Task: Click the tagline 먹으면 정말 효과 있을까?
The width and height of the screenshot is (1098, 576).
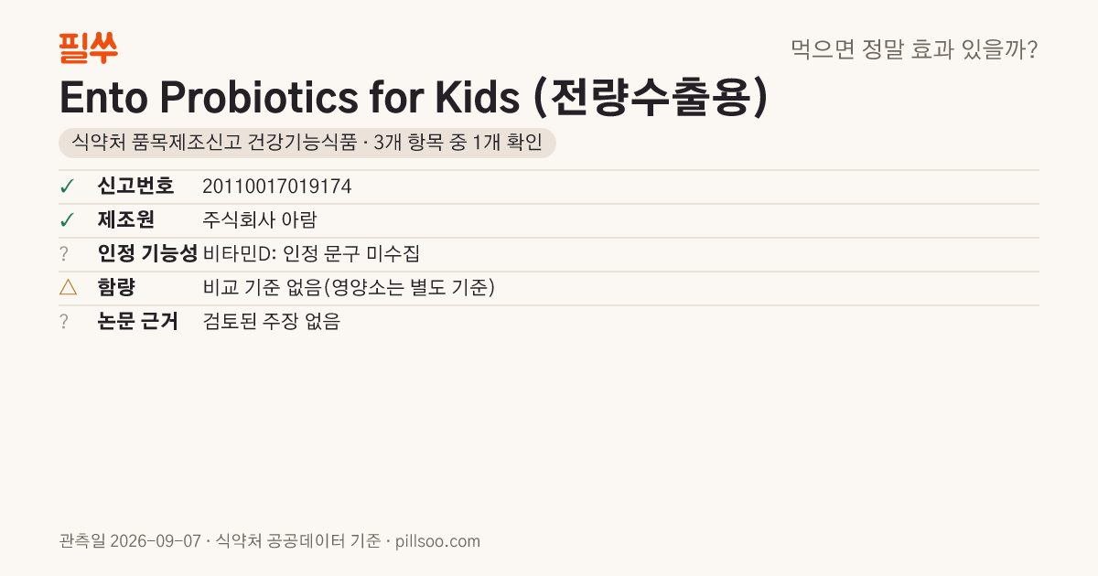Action: click(914, 49)
